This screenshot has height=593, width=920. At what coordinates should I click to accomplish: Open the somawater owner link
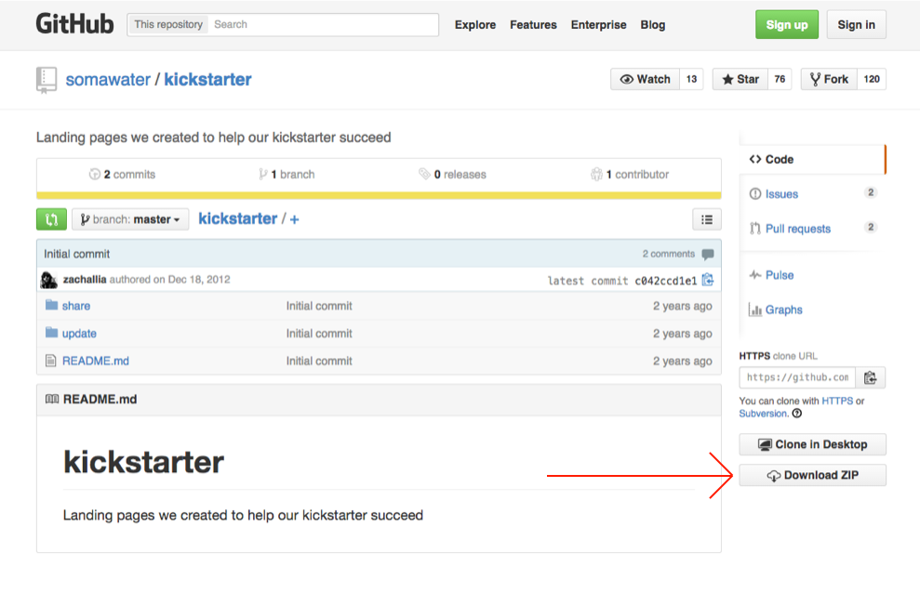point(108,80)
